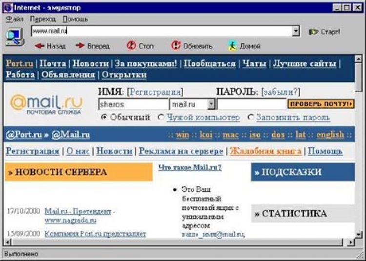This screenshot has width=366, height=261.
Task: Switch language to english
Action: coord(330,135)
